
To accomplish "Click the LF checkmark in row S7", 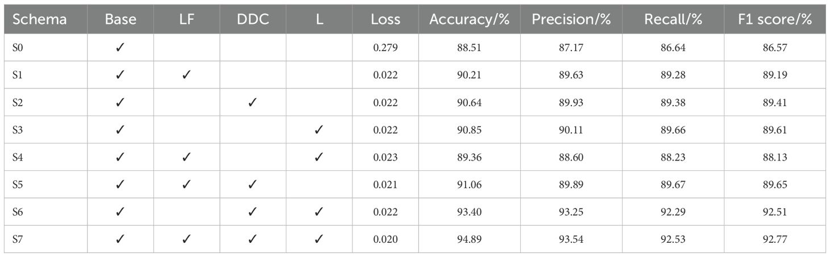I will tap(186, 239).
